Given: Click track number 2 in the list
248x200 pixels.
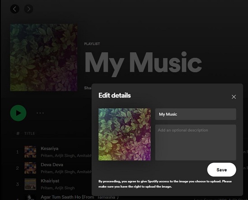Looking at the screenshot, I should [18, 168].
